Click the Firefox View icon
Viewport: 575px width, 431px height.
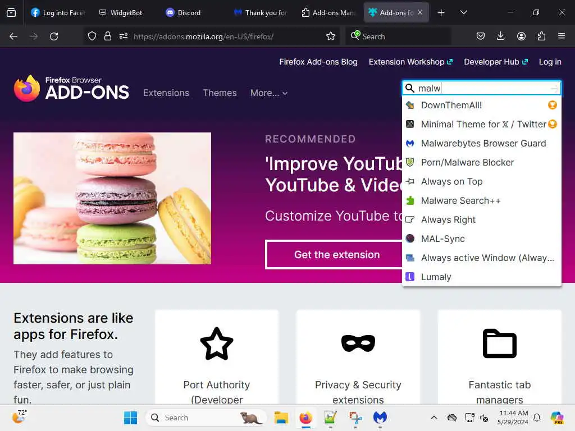[x=11, y=12]
